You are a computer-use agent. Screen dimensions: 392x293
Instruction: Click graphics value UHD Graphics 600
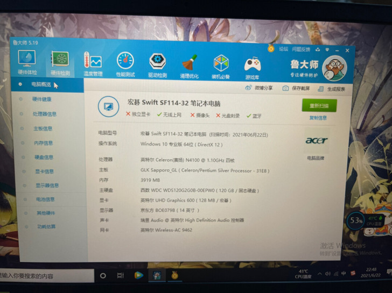[186, 200]
